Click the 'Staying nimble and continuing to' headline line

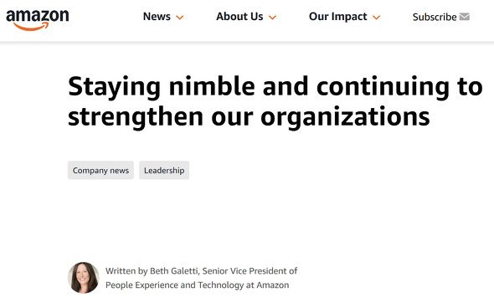[x=275, y=87]
